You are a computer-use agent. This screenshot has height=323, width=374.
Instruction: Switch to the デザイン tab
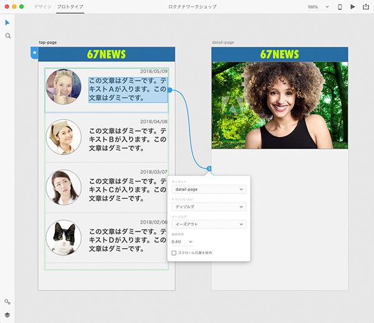tap(42, 6)
